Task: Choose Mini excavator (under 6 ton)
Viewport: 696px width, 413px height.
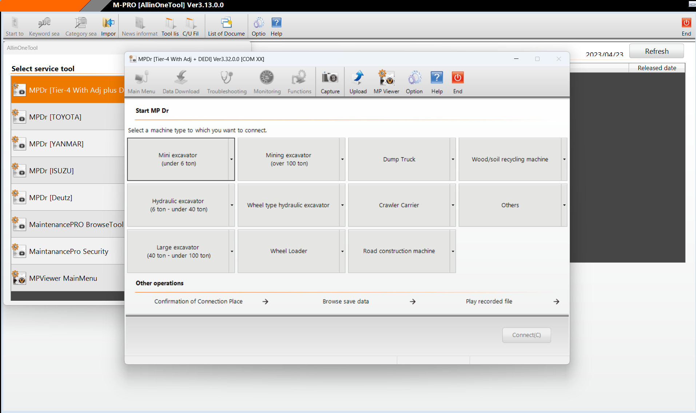Action: (178, 159)
